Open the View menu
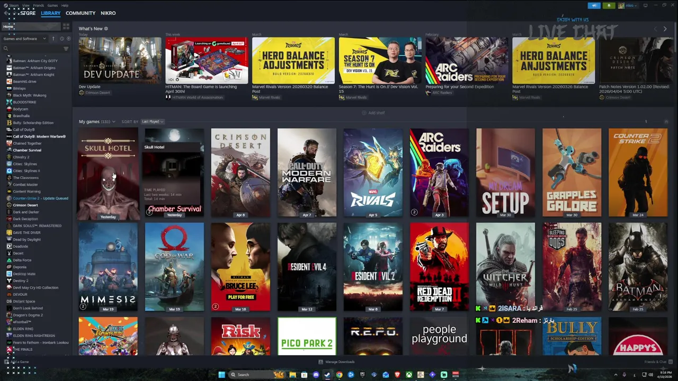 (26, 5)
